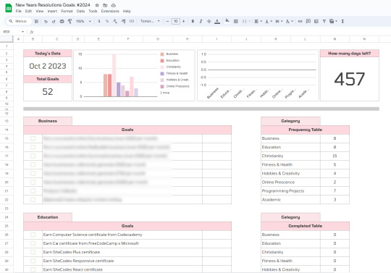Click the undo icon in toolbar
The image size is (391, 273).
pyautogui.click(x=46, y=22)
